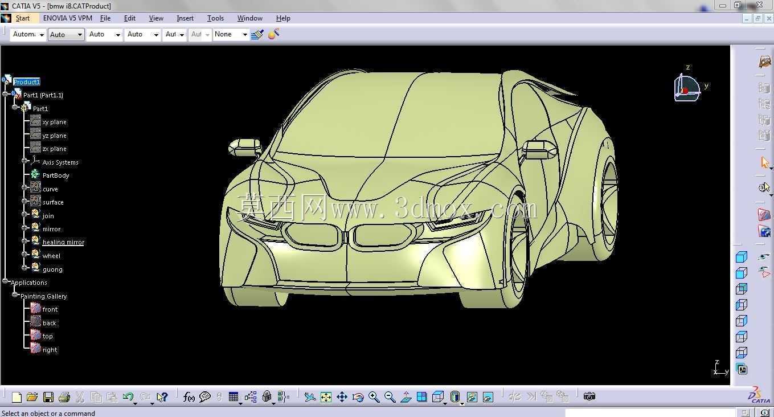Open the shading view mode cylinder
This screenshot has width=774, height=417.
[455, 397]
